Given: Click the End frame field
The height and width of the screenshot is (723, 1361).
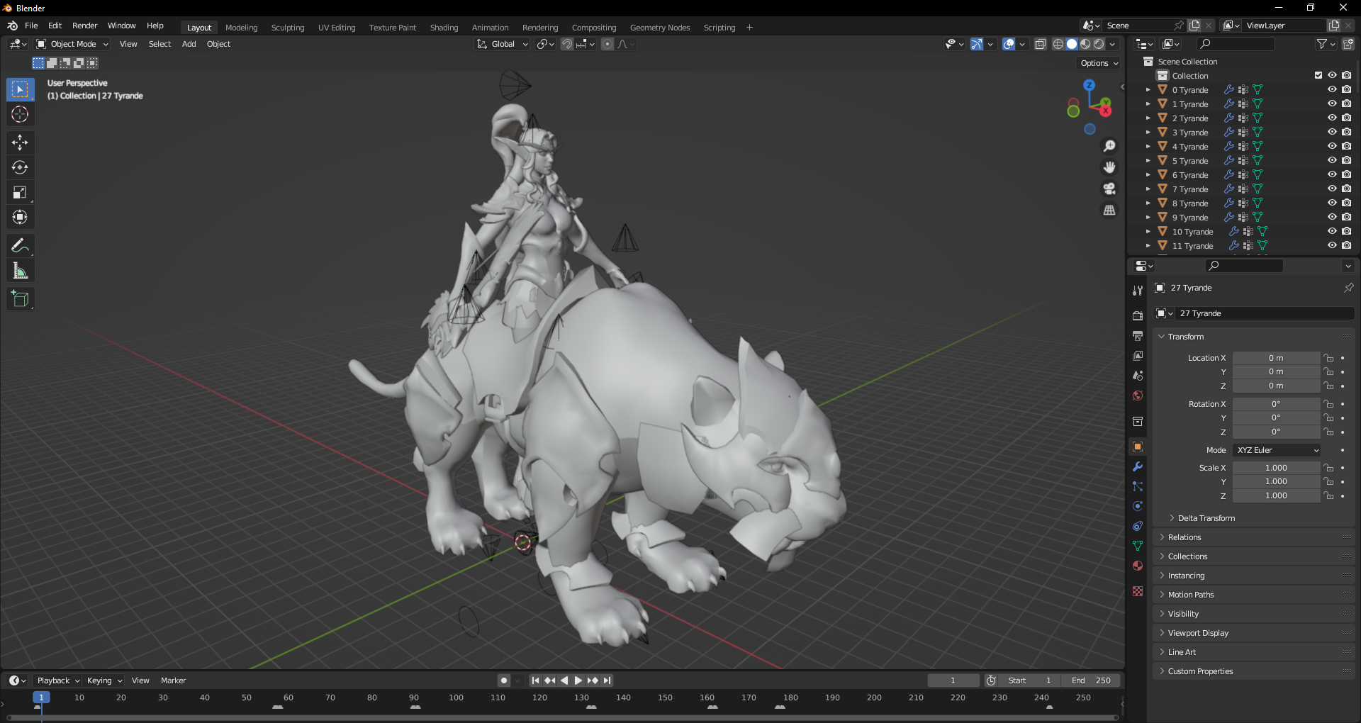Looking at the screenshot, I should pyautogui.click(x=1092, y=680).
